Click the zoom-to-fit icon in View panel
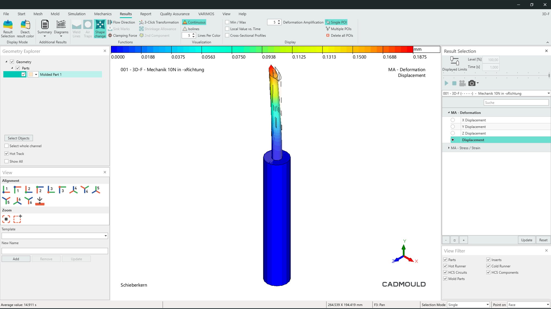The image size is (551, 309). [x=6, y=219]
